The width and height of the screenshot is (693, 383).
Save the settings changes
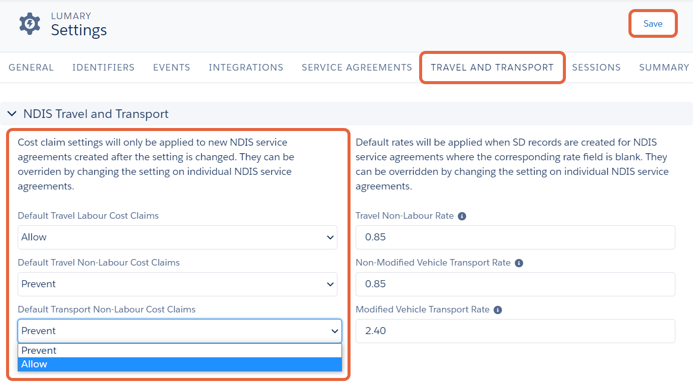point(653,24)
